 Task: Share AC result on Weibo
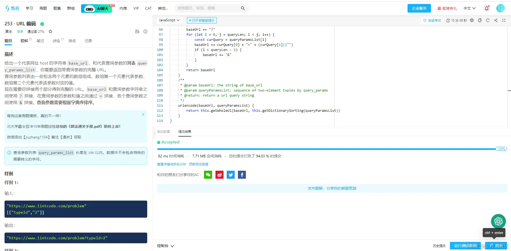[x=219, y=175]
